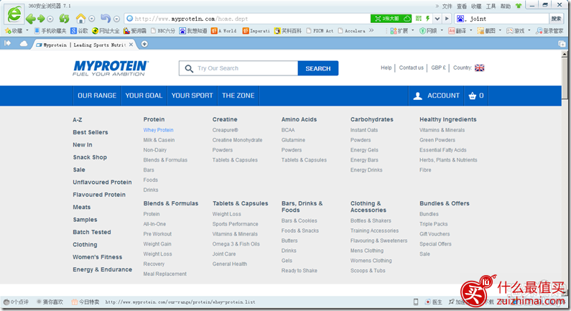Click the ACCOUNT user icon button
The height and width of the screenshot is (311, 571).
[x=436, y=96]
